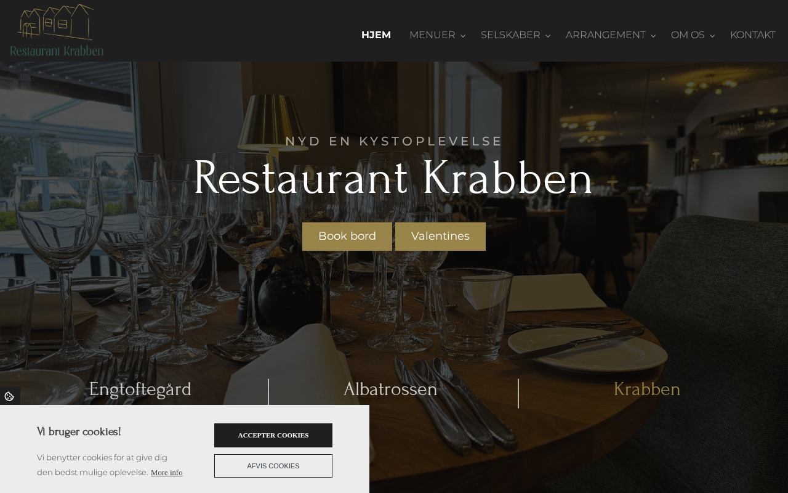
Task: Click the Book bord button
Action: point(347,237)
